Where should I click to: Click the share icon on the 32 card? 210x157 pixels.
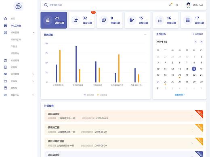click(x=76, y=20)
